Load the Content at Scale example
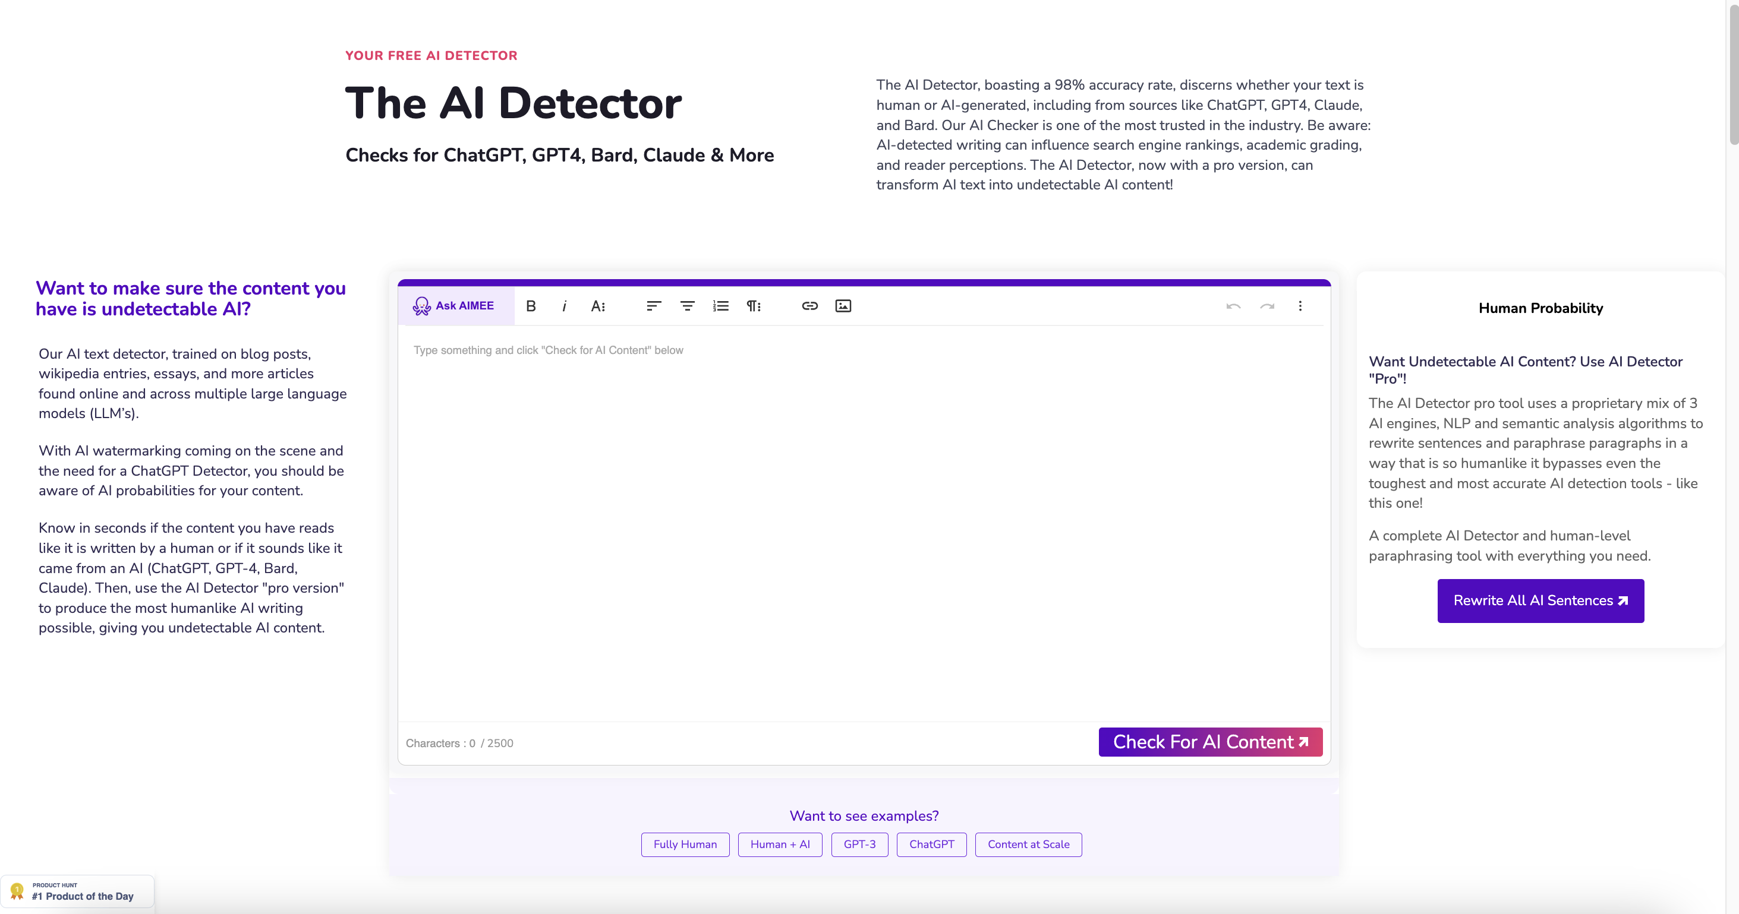 pyautogui.click(x=1028, y=845)
